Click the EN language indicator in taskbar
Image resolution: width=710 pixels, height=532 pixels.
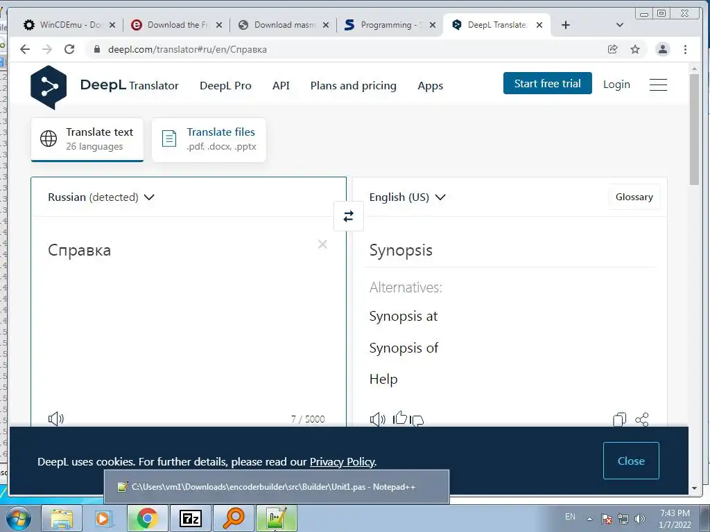(570, 517)
